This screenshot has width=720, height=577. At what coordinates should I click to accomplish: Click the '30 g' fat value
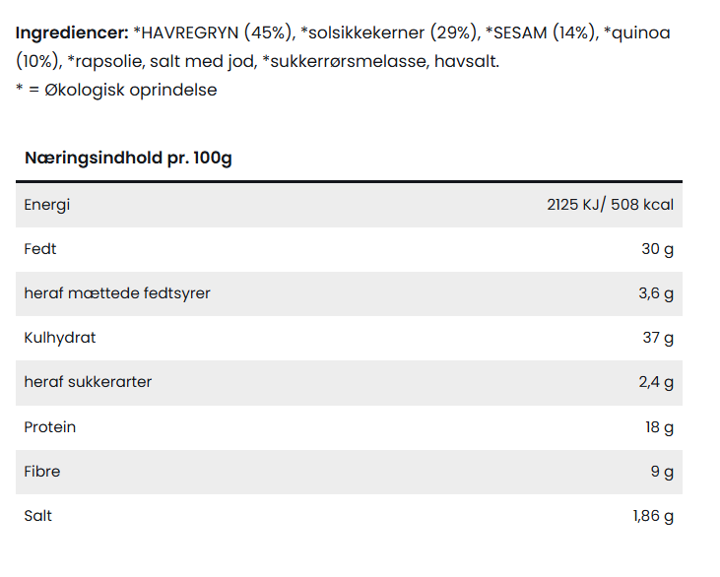pos(657,249)
